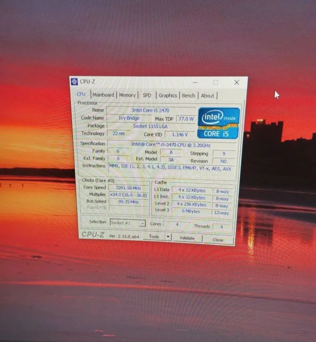The image size is (316, 342).
Task: Select the SPD tab
Action: click(147, 95)
